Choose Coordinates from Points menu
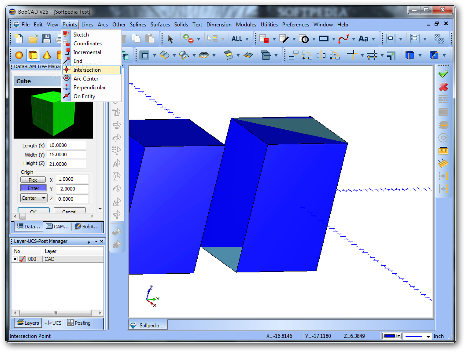The width and height of the screenshot is (465, 352). (x=91, y=44)
